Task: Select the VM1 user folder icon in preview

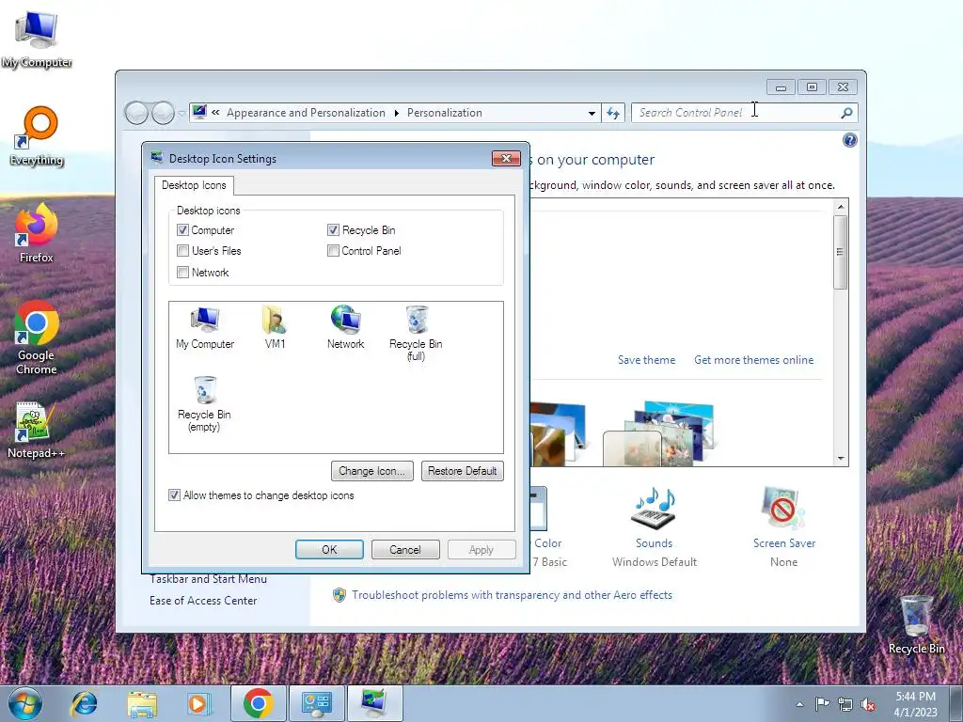Action: point(275,328)
